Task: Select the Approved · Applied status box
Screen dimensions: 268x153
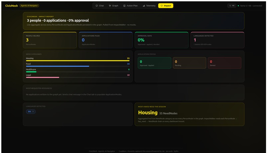Action: coord(154,63)
